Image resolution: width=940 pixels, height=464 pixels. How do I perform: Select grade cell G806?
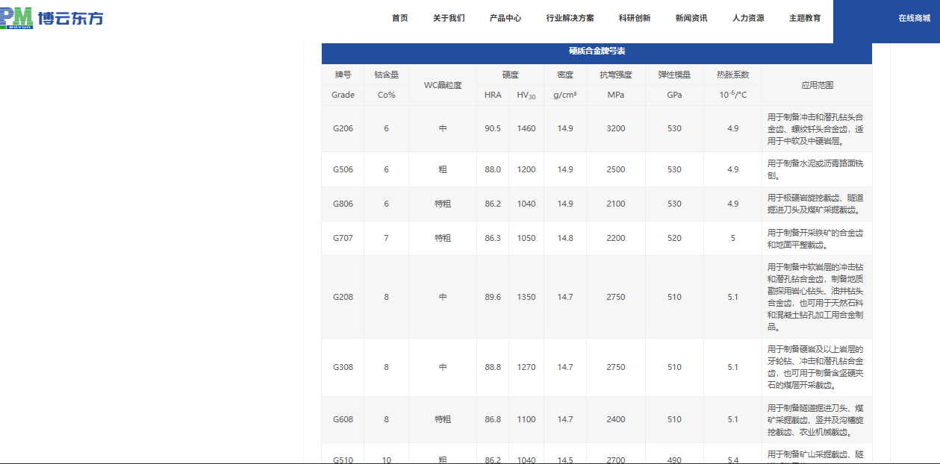click(343, 204)
